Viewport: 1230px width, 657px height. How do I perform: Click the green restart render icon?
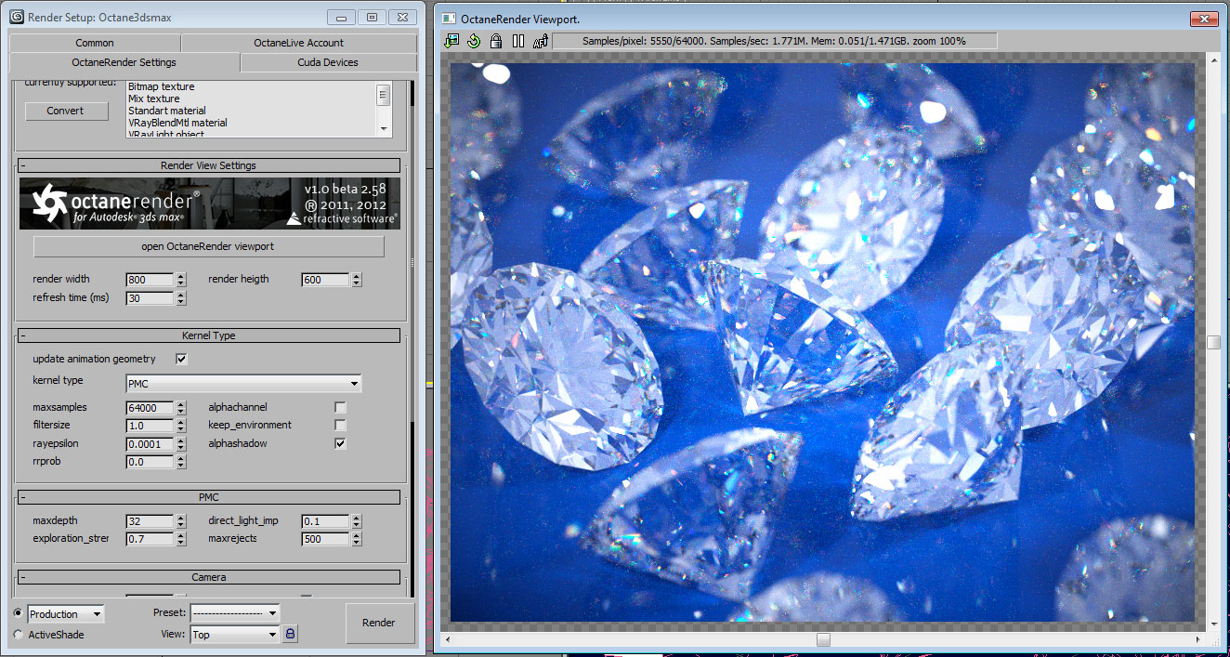pyautogui.click(x=474, y=41)
